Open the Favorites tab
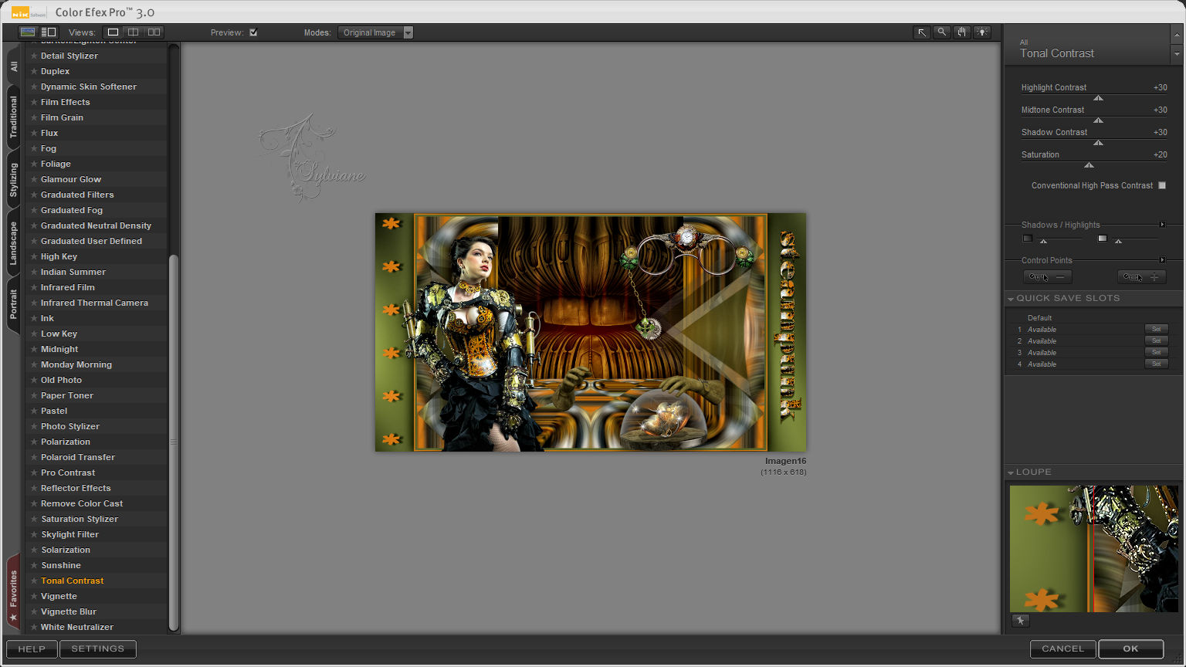The width and height of the screenshot is (1186, 667). [x=13, y=593]
